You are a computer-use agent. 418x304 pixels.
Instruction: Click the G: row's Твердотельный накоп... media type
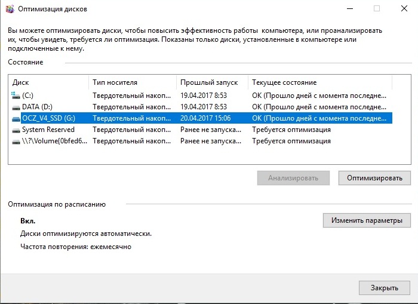point(132,118)
